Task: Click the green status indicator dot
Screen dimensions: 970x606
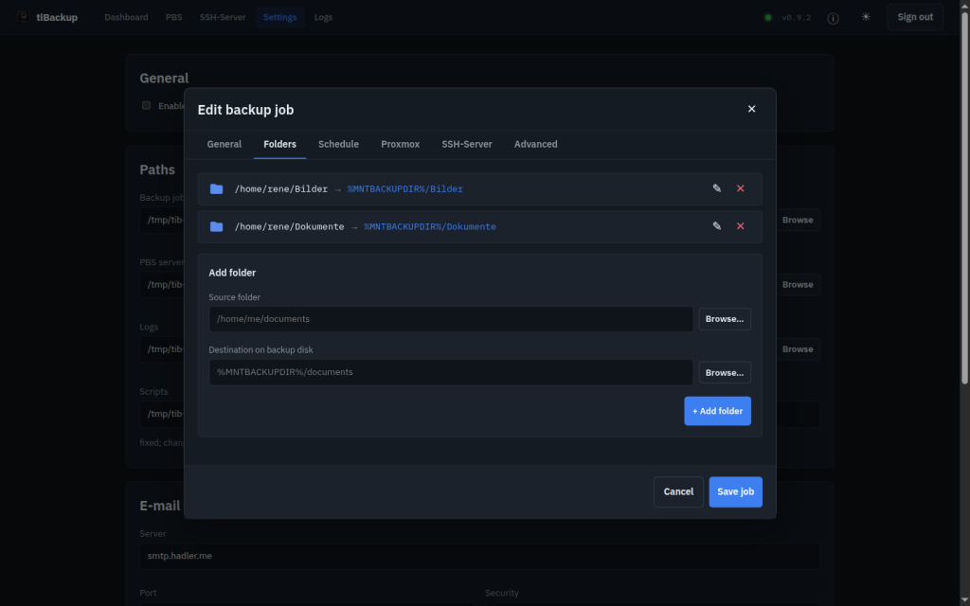Action: pos(767,17)
